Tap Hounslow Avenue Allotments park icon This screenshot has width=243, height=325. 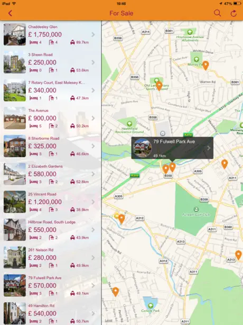click(x=190, y=32)
